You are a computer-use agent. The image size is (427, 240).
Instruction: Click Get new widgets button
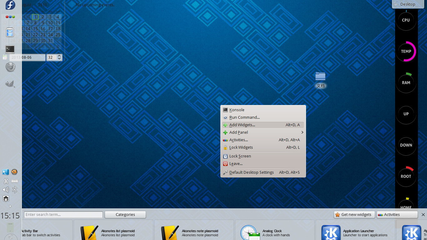pos(354,215)
